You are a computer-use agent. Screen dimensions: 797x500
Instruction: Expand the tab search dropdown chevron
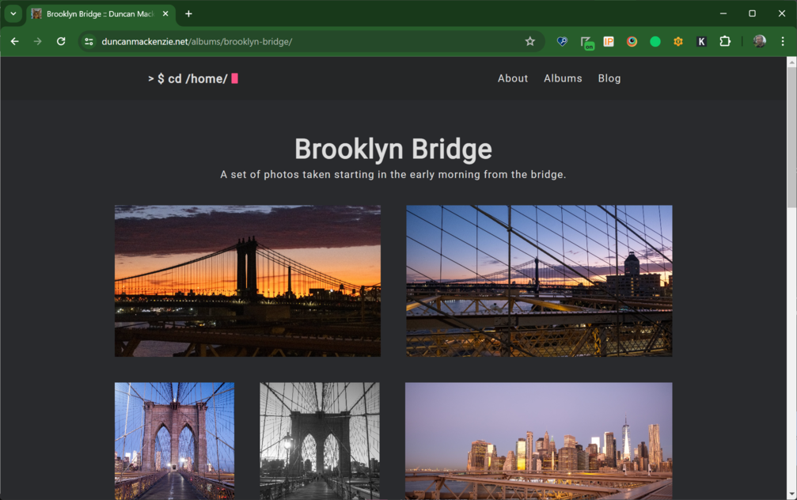point(13,13)
